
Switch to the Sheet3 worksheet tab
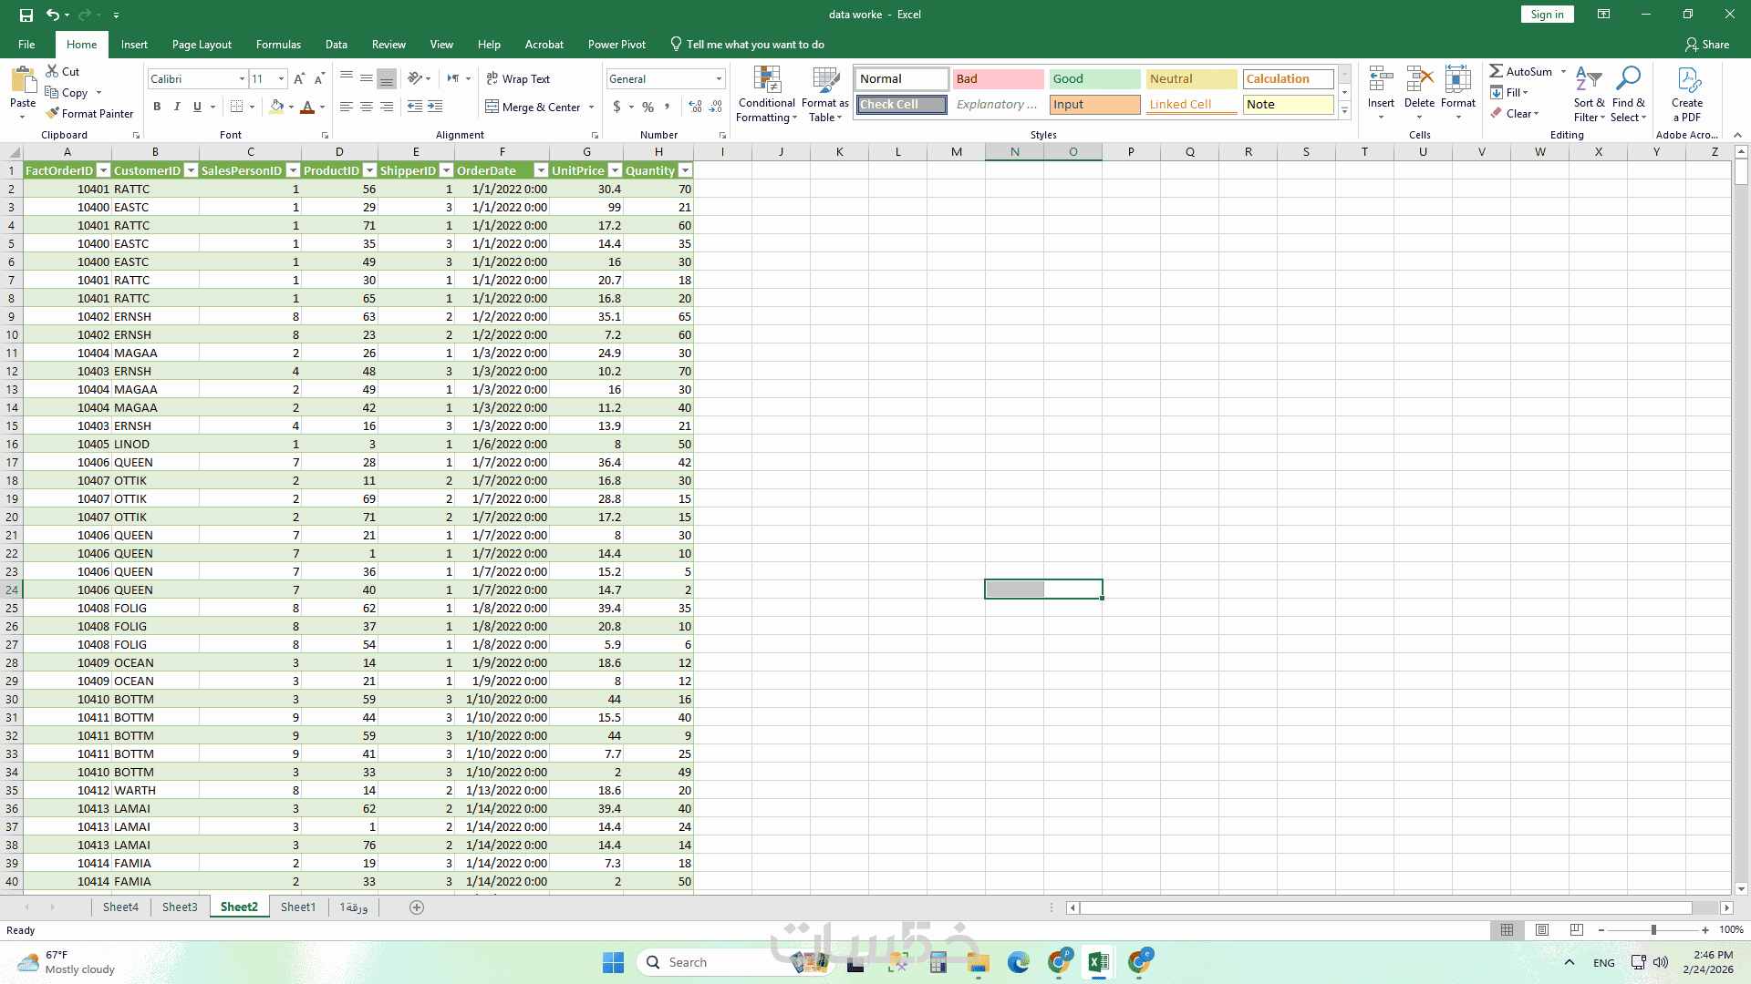click(x=180, y=907)
